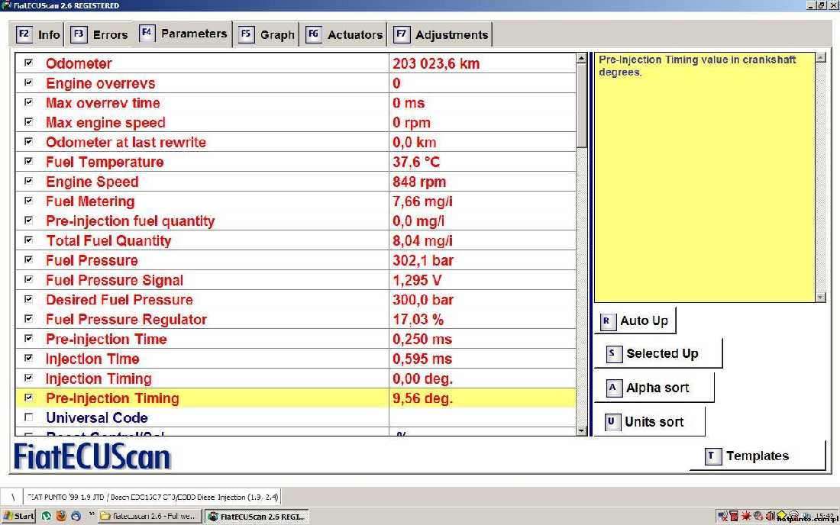The image size is (840, 525).
Task: Select the F4 Parameters tab
Action: pyautogui.click(x=183, y=34)
